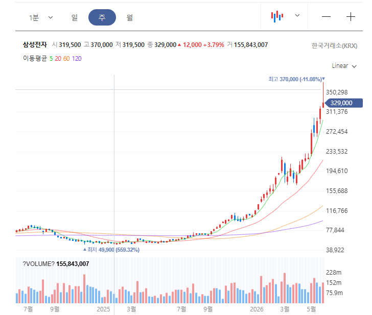Click the 38,922 price axis label
Screen dimensions: 372x315
(x=335, y=250)
